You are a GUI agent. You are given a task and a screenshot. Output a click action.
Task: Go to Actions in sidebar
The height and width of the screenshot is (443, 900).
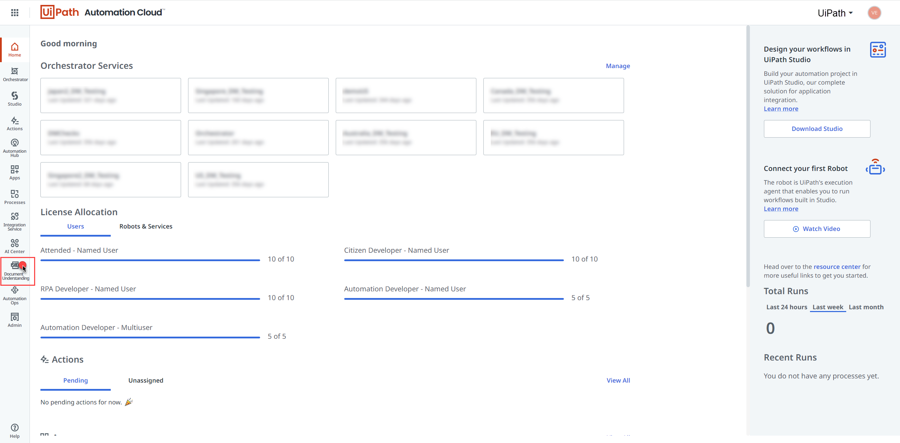click(15, 123)
